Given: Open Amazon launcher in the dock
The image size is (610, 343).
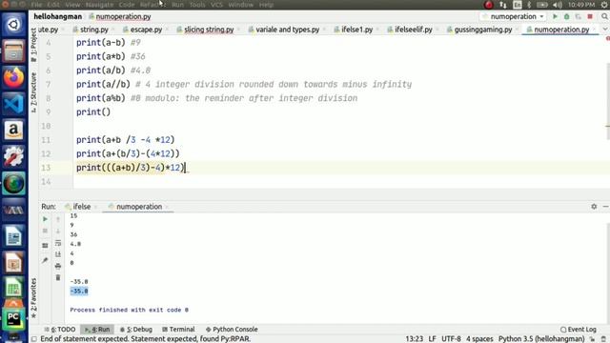Looking at the screenshot, I should point(13,130).
